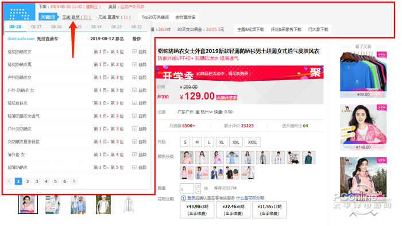Pick the dark teal jacket color option
The width and height of the screenshot is (402, 226).
click(308, 157)
